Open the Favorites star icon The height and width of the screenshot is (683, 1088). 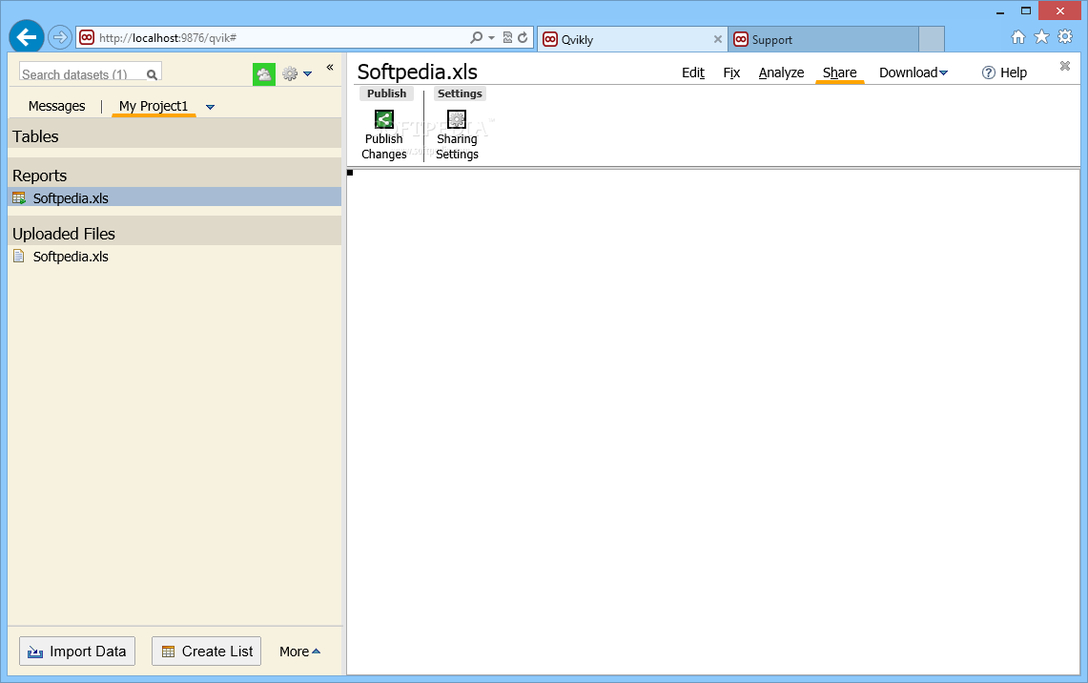point(1041,37)
